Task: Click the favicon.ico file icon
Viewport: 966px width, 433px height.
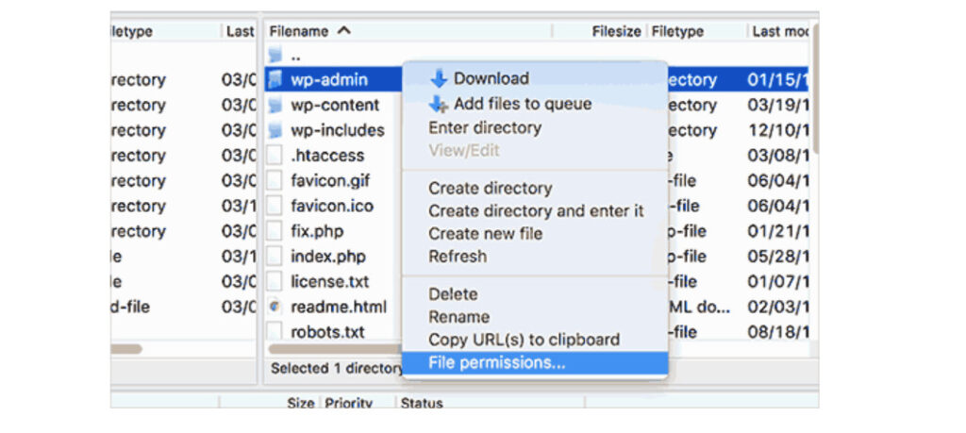Action: [x=275, y=206]
